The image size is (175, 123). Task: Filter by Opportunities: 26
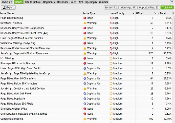point(148,8)
